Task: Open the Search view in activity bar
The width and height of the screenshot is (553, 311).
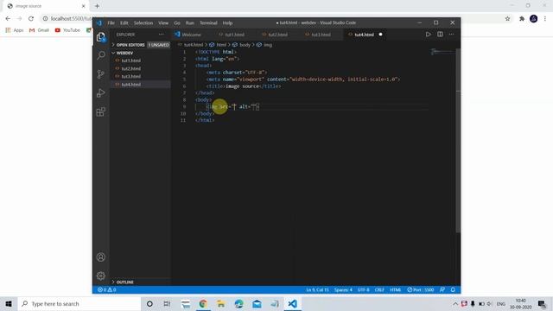Action: pyautogui.click(x=101, y=55)
